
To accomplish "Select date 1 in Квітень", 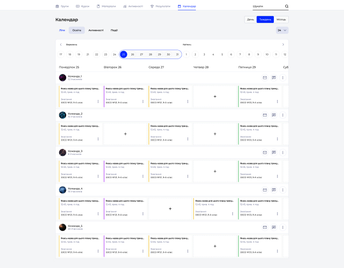I will pos(186,55).
